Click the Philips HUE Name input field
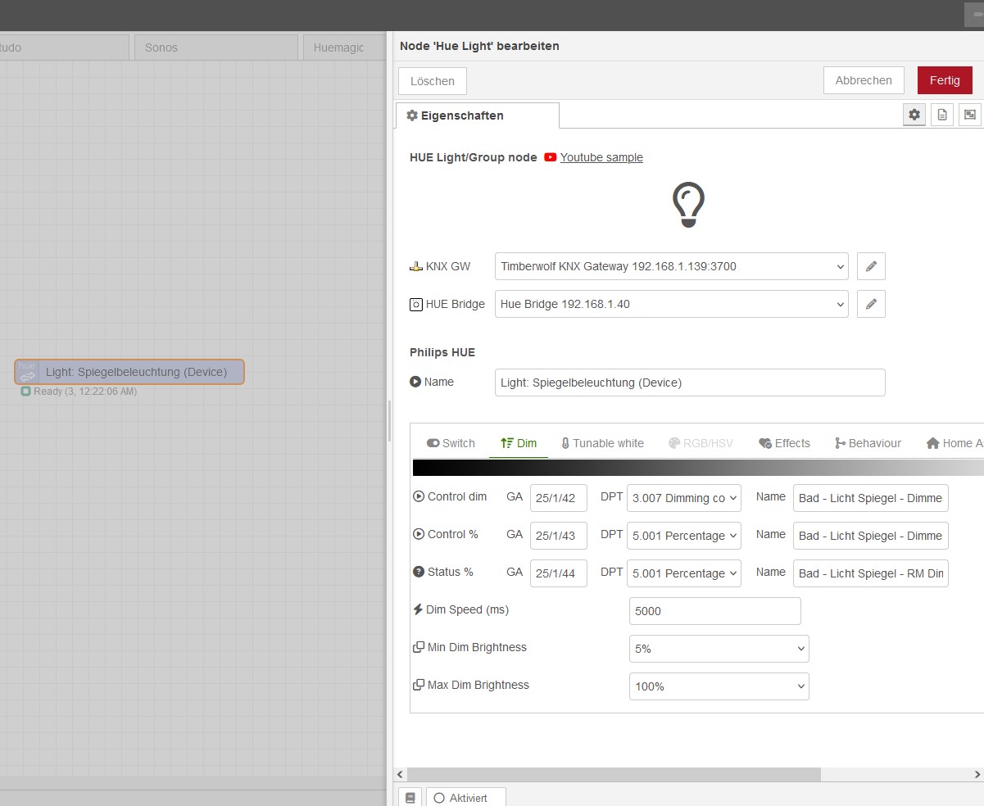Viewport: 984px width, 806px height. (x=690, y=383)
